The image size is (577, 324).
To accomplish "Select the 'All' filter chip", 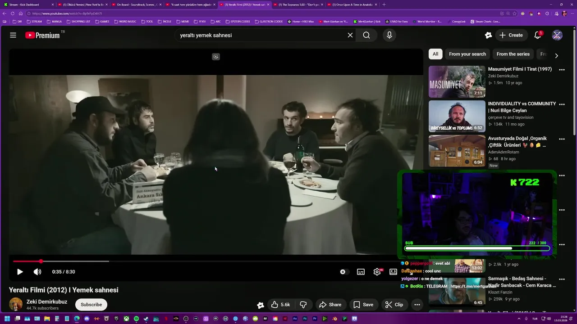I will pyautogui.click(x=435, y=54).
